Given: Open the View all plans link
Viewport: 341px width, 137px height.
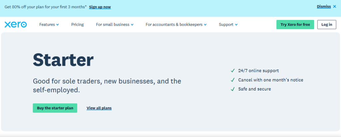Looking at the screenshot, I should 99,108.
